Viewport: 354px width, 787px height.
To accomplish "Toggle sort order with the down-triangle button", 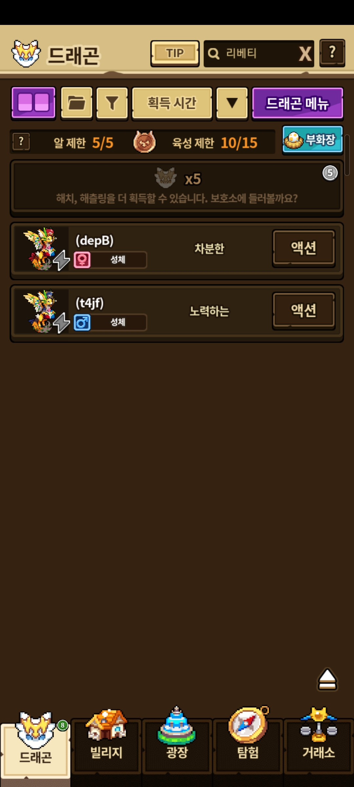I will click(x=232, y=103).
